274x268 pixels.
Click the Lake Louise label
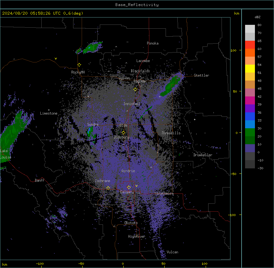click(5, 154)
